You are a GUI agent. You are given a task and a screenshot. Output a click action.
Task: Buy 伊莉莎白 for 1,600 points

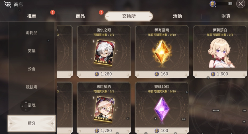coord(220,74)
